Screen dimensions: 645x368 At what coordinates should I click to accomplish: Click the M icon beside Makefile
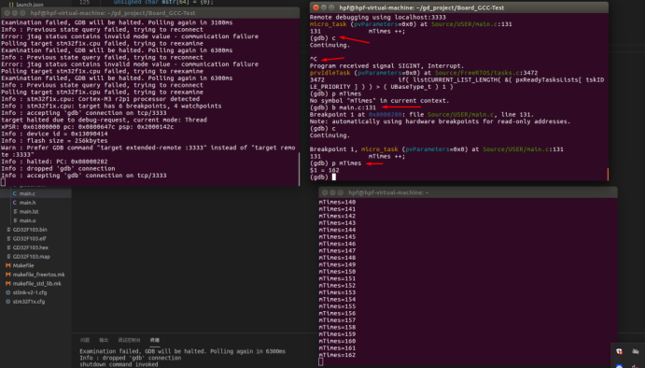[x=7, y=265]
